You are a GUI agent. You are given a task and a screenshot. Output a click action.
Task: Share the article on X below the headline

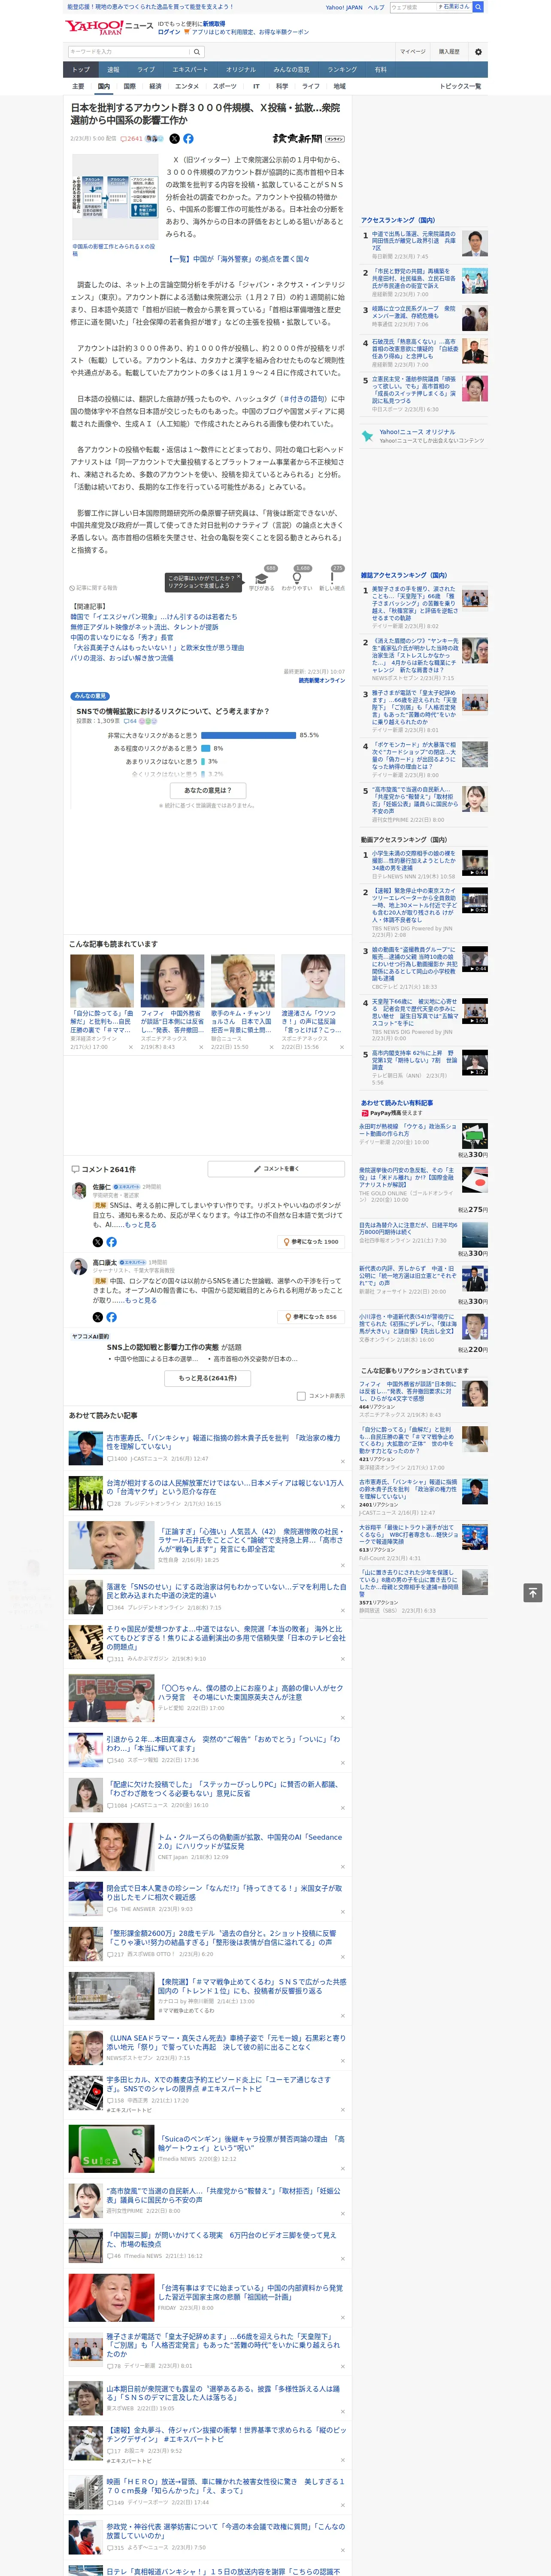pyautogui.click(x=175, y=139)
